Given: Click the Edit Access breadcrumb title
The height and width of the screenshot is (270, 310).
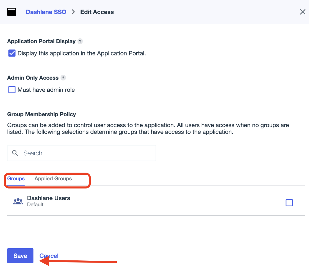Looking at the screenshot, I should tap(97, 12).
